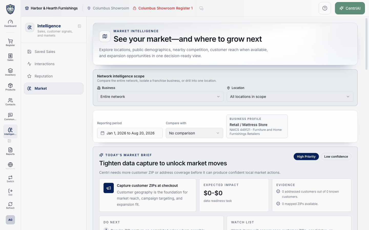Screen dimensions: 369x230
Task: Click the $0-$0 expected impact value
Action: (213, 193)
